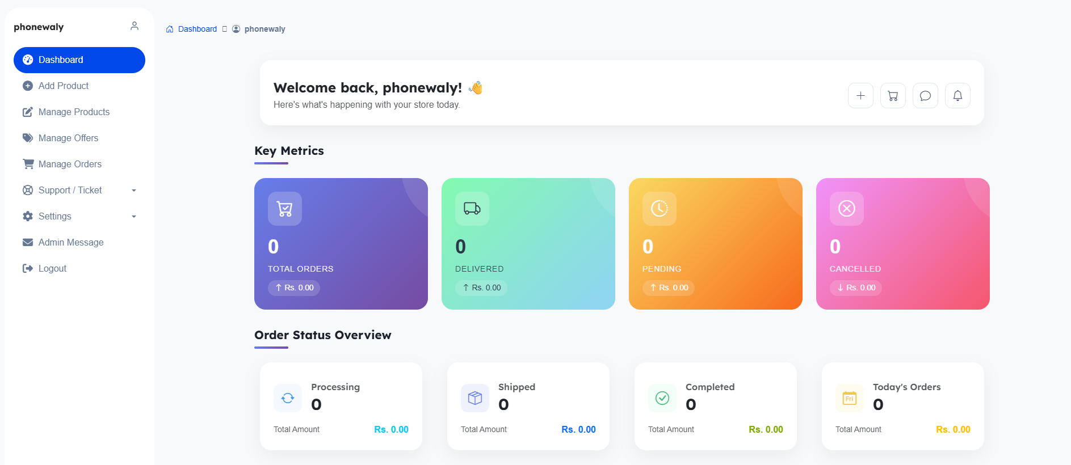Click the Support / Ticket lifebuoy icon
The width and height of the screenshot is (1071, 465).
pos(28,191)
